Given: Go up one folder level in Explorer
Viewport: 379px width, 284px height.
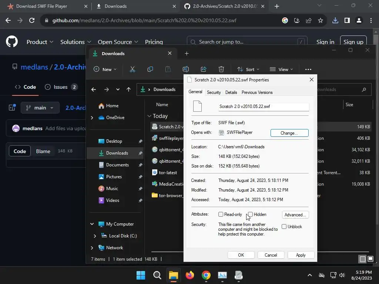Looking at the screenshot, I should coord(128,89).
